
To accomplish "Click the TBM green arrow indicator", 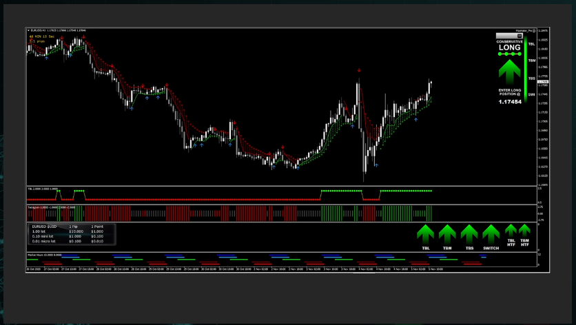I will coord(447,233).
